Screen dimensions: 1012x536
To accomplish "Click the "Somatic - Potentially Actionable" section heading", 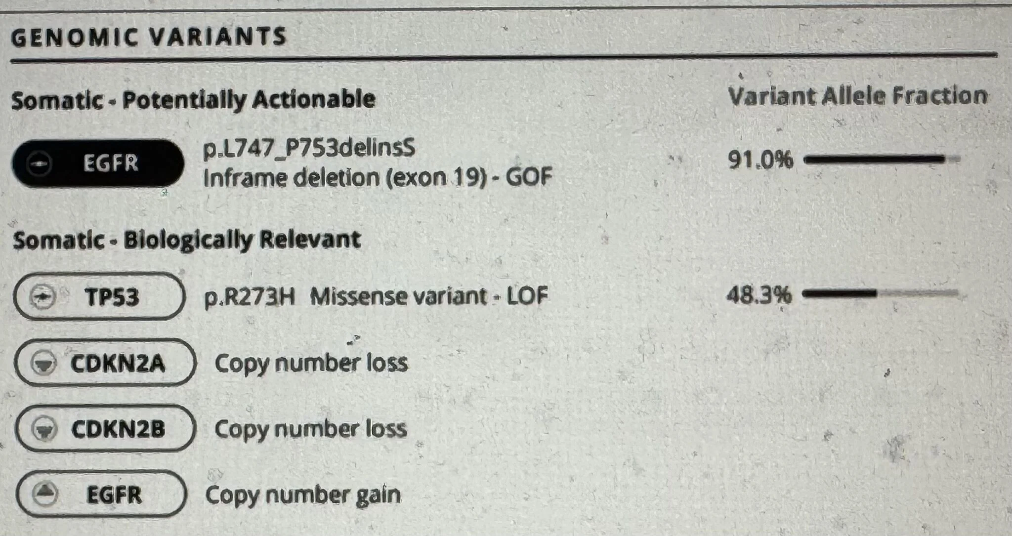I will (x=193, y=100).
